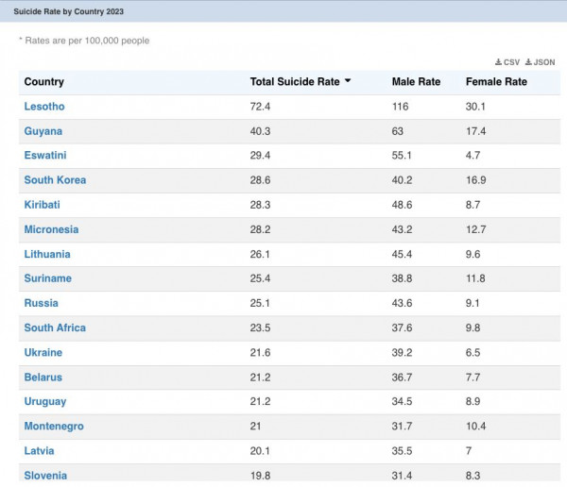Download the table as JSON
The width and height of the screenshot is (567, 487).
pos(541,62)
